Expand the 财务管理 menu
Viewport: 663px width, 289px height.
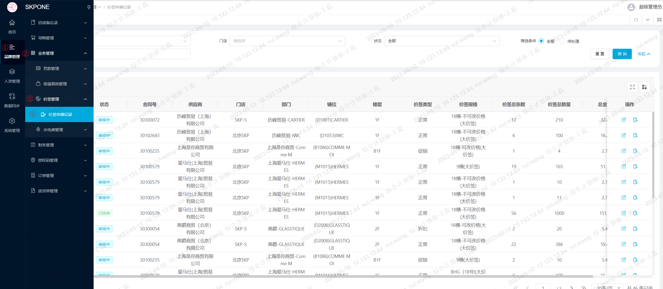[59, 145]
